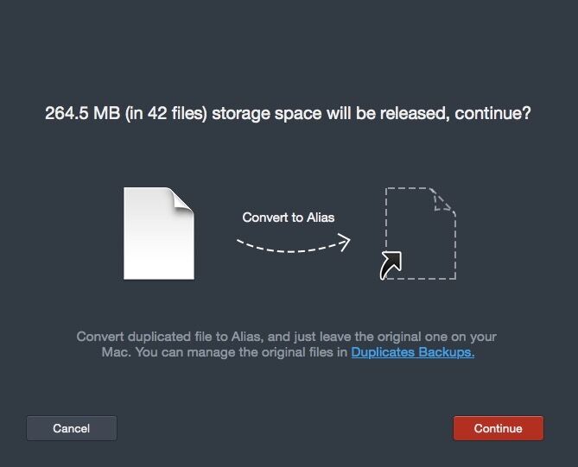578x467 pixels.
Task: Click the "(in 42 files)" text
Action: pos(166,113)
